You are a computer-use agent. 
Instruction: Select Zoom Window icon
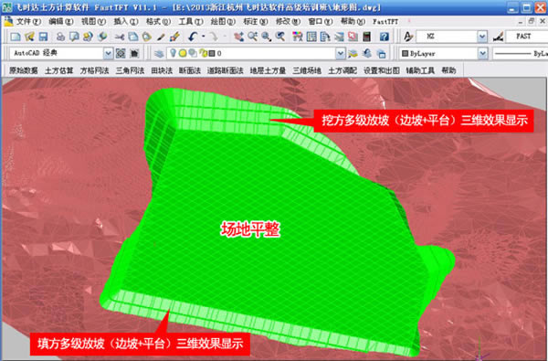[x=267, y=37]
